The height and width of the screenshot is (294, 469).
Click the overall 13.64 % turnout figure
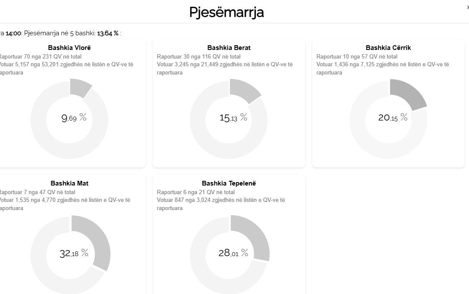[x=108, y=33]
